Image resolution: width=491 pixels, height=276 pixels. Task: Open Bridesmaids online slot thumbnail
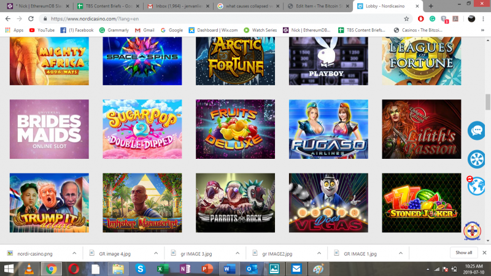(x=49, y=129)
